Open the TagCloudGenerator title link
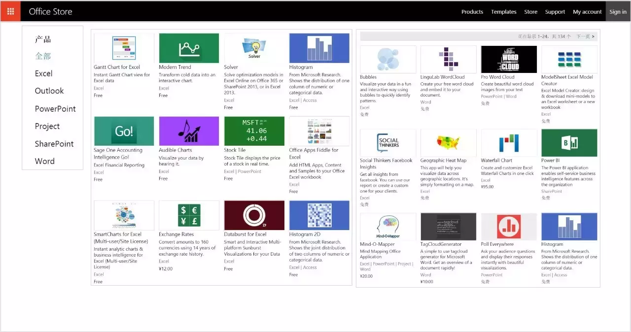Screen dimensions: 631x332 pos(441,244)
